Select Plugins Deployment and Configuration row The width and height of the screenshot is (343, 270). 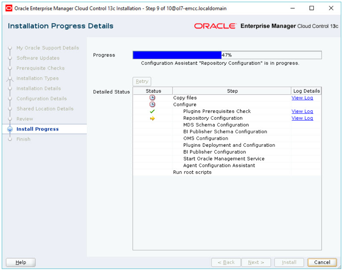pos(227,145)
